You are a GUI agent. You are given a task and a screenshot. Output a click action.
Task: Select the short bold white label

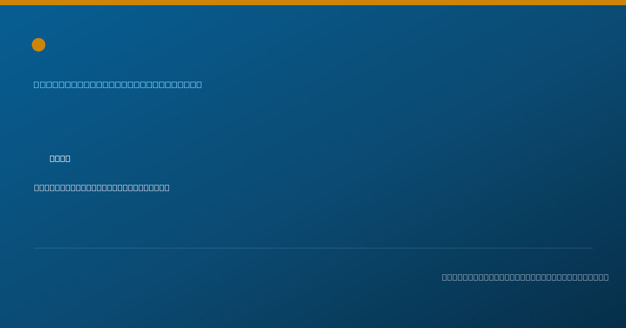[60, 158]
